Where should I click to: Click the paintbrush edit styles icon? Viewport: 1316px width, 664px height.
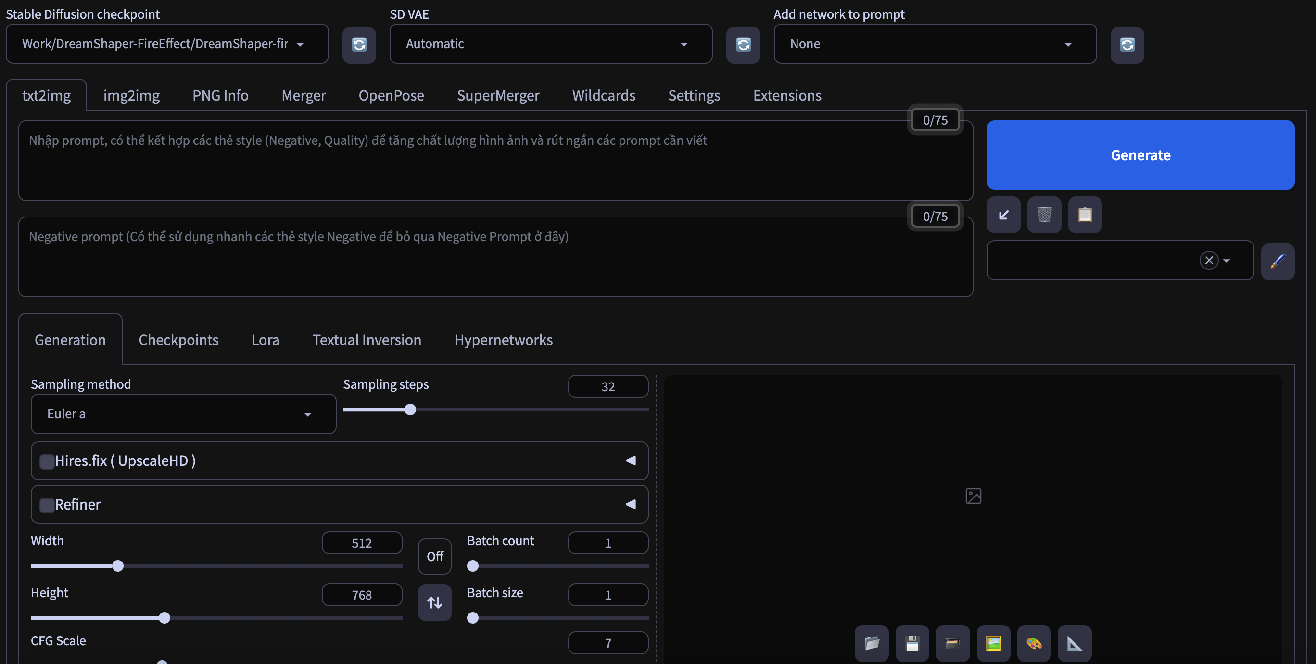(x=1277, y=261)
